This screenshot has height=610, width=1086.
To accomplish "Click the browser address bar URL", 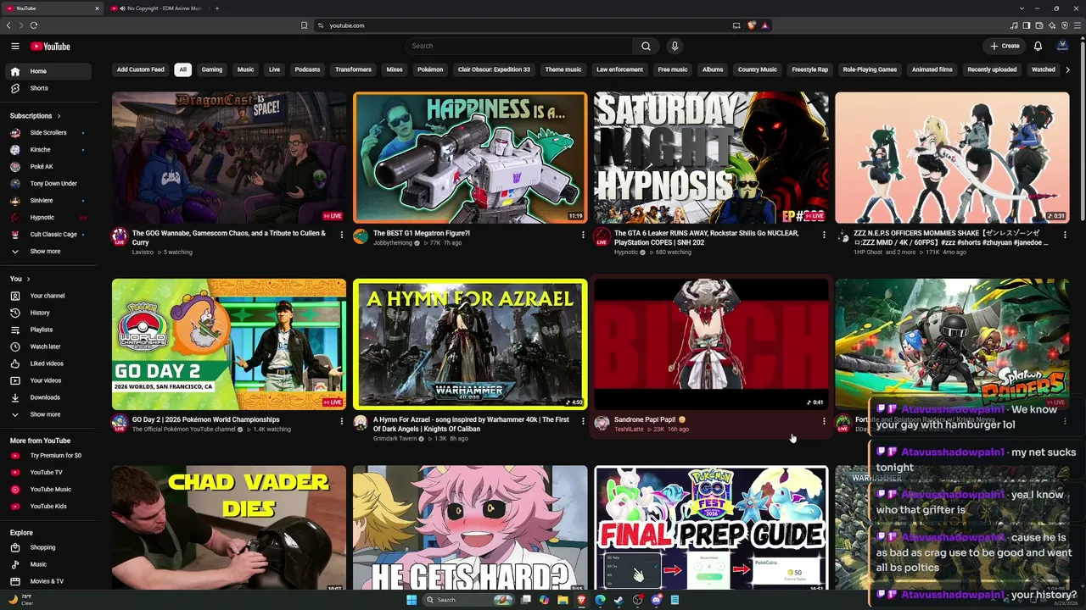I will pos(347,25).
